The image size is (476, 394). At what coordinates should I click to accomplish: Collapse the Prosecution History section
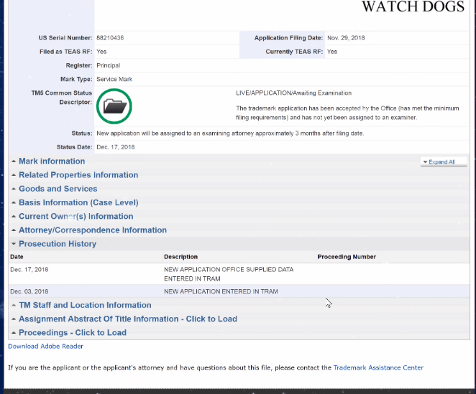[x=58, y=244]
